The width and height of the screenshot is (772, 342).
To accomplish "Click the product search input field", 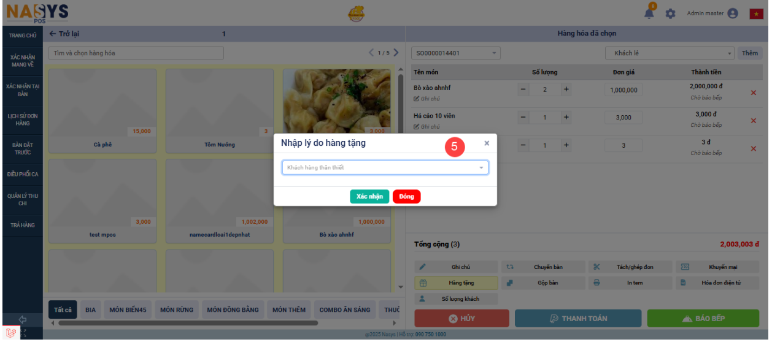I will tap(136, 53).
